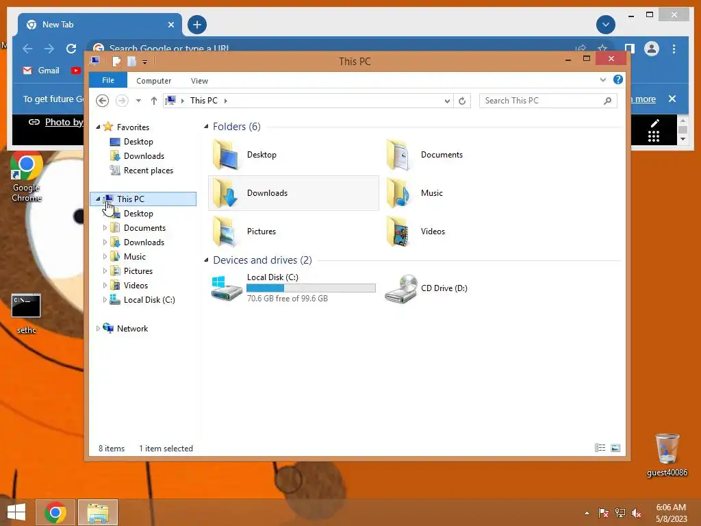Viewport: 701px width, 526px height.
Task: Click Chrome icon in taskbar
Action: 55,512
